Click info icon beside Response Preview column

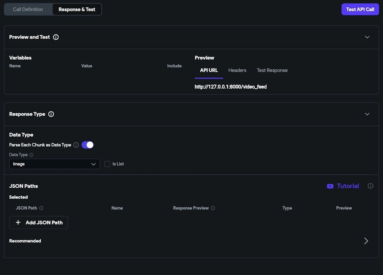coord(213,208)
